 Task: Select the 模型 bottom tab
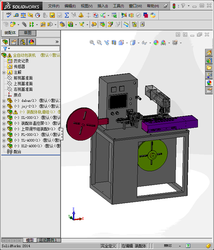tap(30, 240)
